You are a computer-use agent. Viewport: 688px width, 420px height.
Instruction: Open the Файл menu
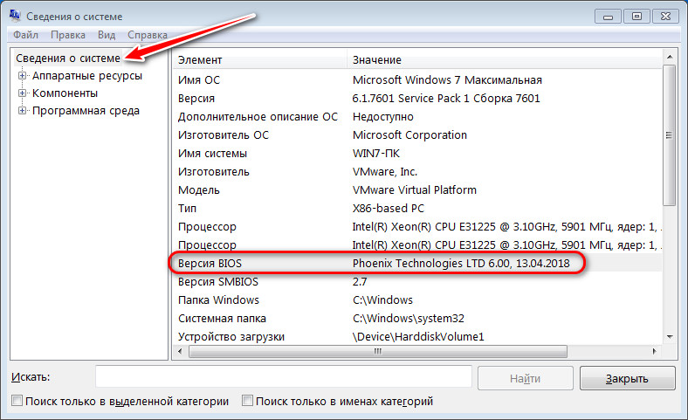(25, 35)
